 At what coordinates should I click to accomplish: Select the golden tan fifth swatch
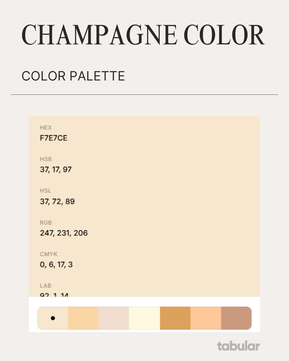pos(175,318)
